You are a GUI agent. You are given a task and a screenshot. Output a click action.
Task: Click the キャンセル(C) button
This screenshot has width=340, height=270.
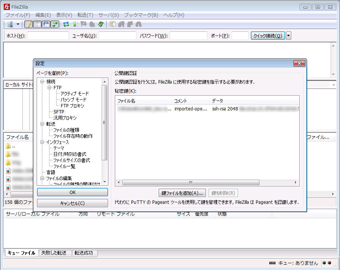73,203
